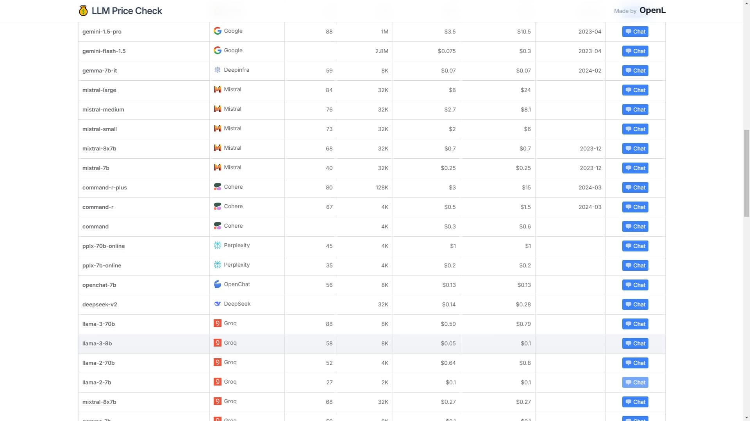Click the llama-2-70b model name

click(x=98, y=363)
